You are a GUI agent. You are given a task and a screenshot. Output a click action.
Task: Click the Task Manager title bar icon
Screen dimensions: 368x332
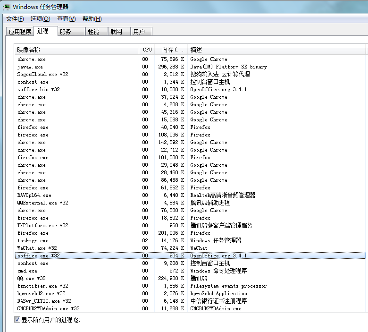[7, 7]
